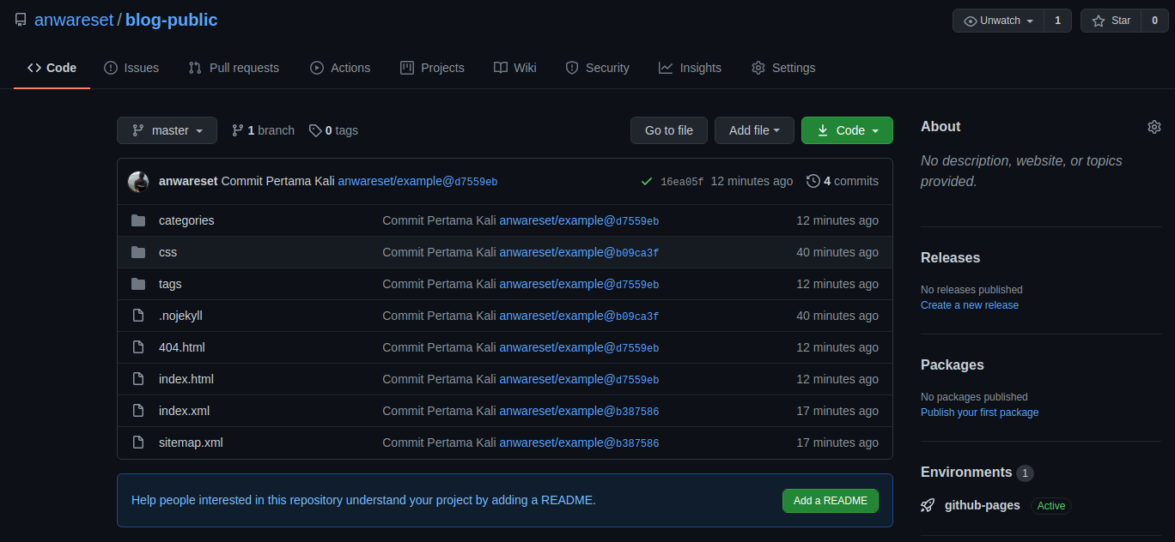The height and width of the screenshot is (542, 1175).
Task: Open the Add file dropdown
Action: [x=754, y=130]
